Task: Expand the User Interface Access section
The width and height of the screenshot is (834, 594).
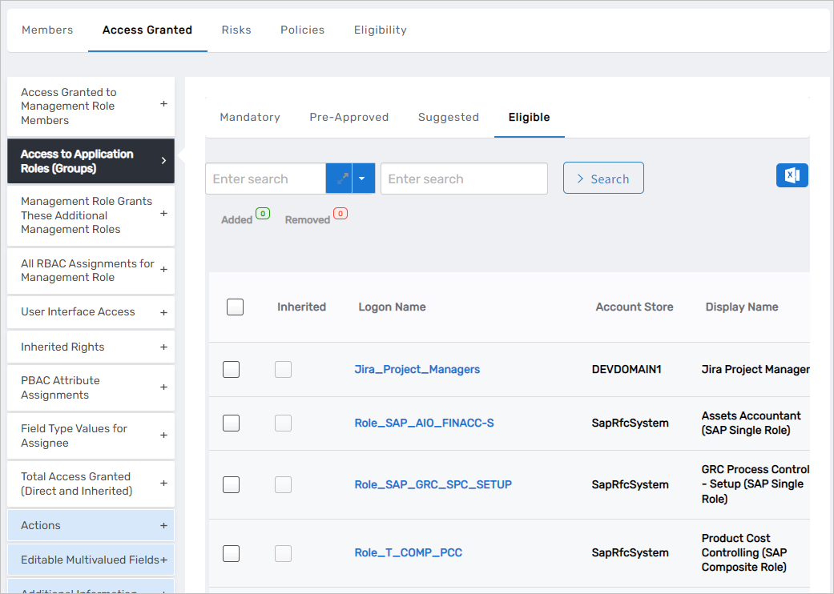Action: coord(163,312)
